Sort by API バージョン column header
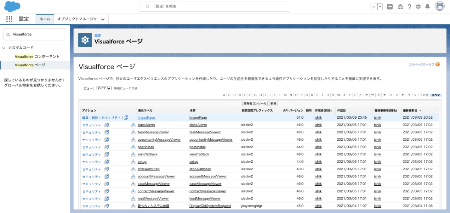Viewport: 450px width, 213px height. pyautogui.click(x=293, y=110)
